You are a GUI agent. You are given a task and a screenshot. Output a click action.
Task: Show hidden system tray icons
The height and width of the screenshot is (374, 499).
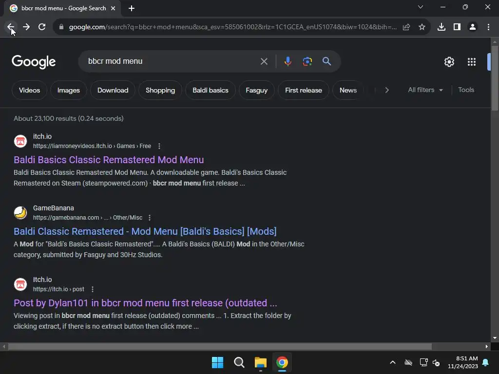point(393,362)
